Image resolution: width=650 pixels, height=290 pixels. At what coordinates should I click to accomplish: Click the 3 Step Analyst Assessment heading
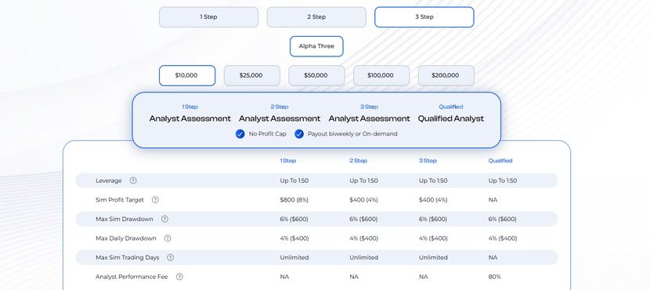(x=369, y=118)
